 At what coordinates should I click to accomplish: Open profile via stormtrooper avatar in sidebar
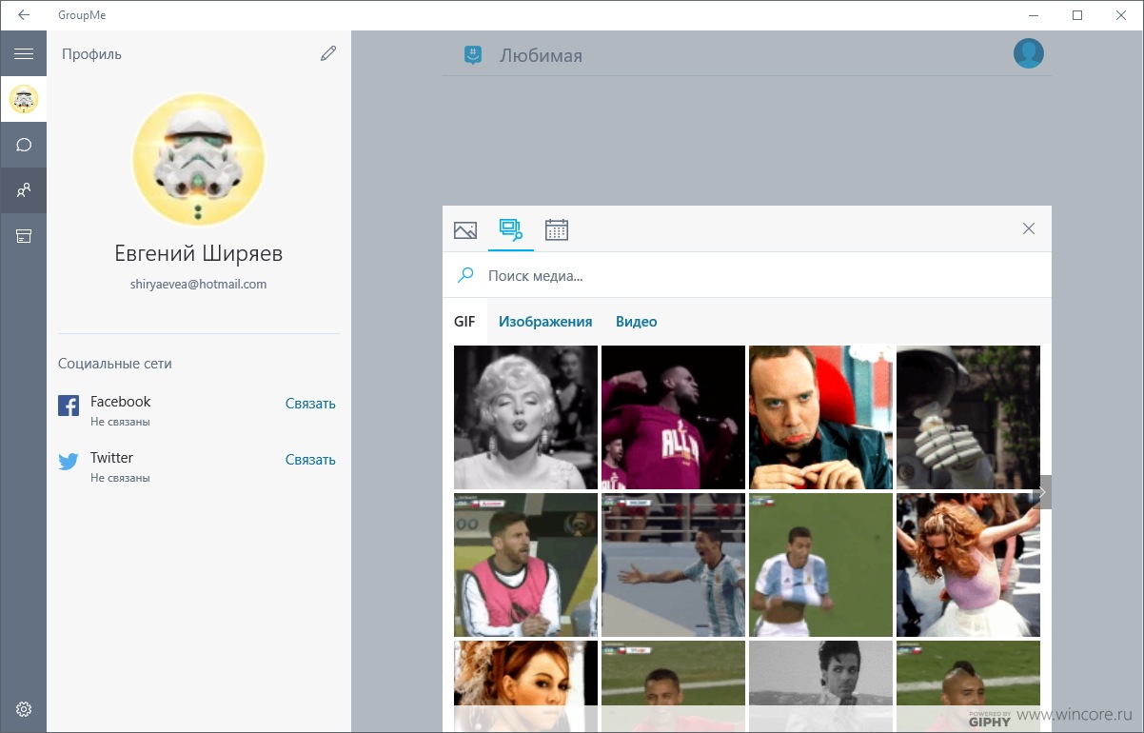23,99
